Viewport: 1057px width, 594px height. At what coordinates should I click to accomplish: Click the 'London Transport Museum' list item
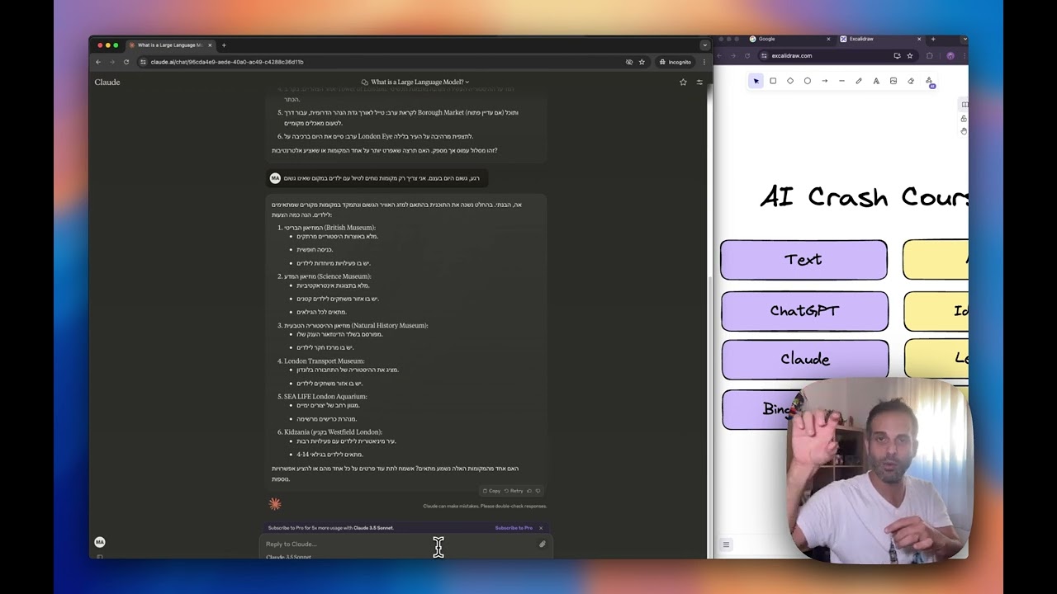coord(324,361)
